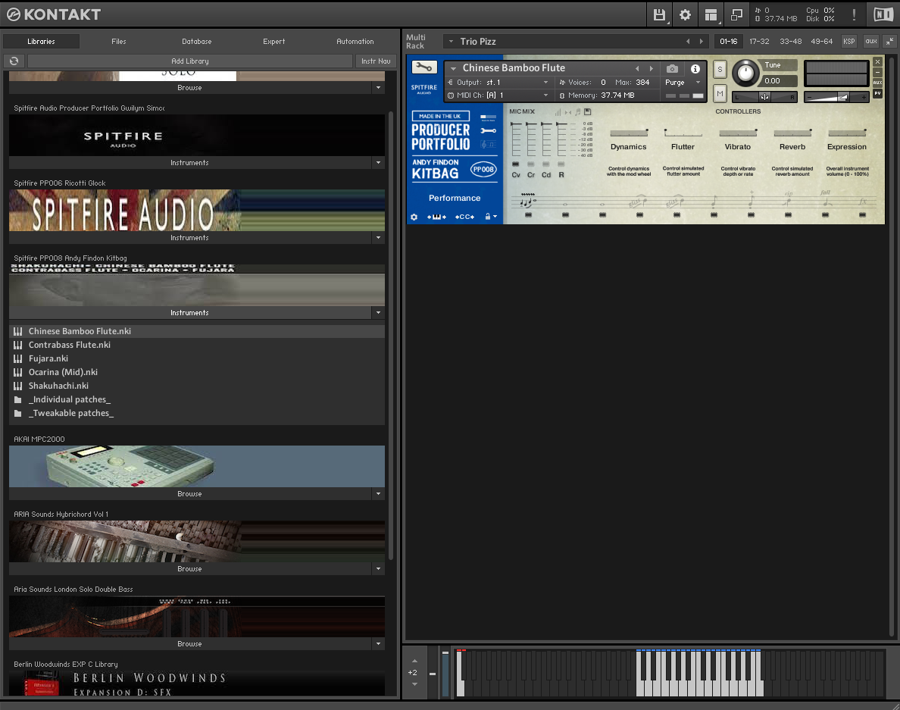The height and width of the screenshot is (710, 900).
Task: Save mic mix preset disk icon
Action: pos(587,112)
